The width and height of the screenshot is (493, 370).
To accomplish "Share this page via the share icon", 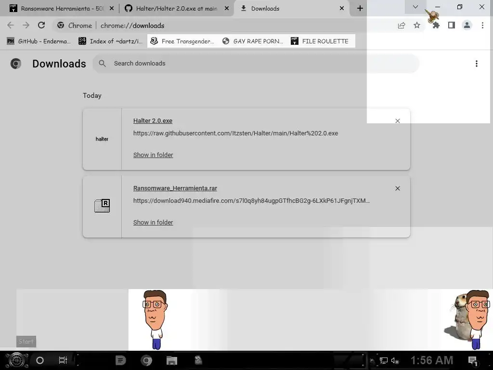I will click(x=402, y=26).
